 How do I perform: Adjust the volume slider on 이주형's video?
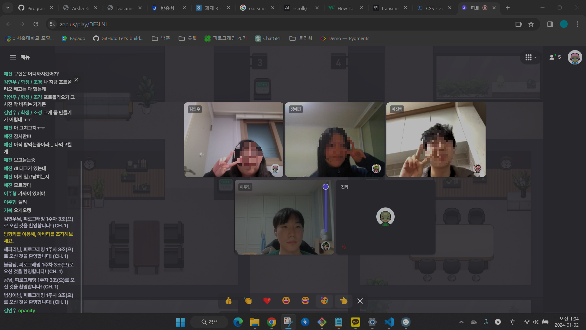[x=326, y=187]
